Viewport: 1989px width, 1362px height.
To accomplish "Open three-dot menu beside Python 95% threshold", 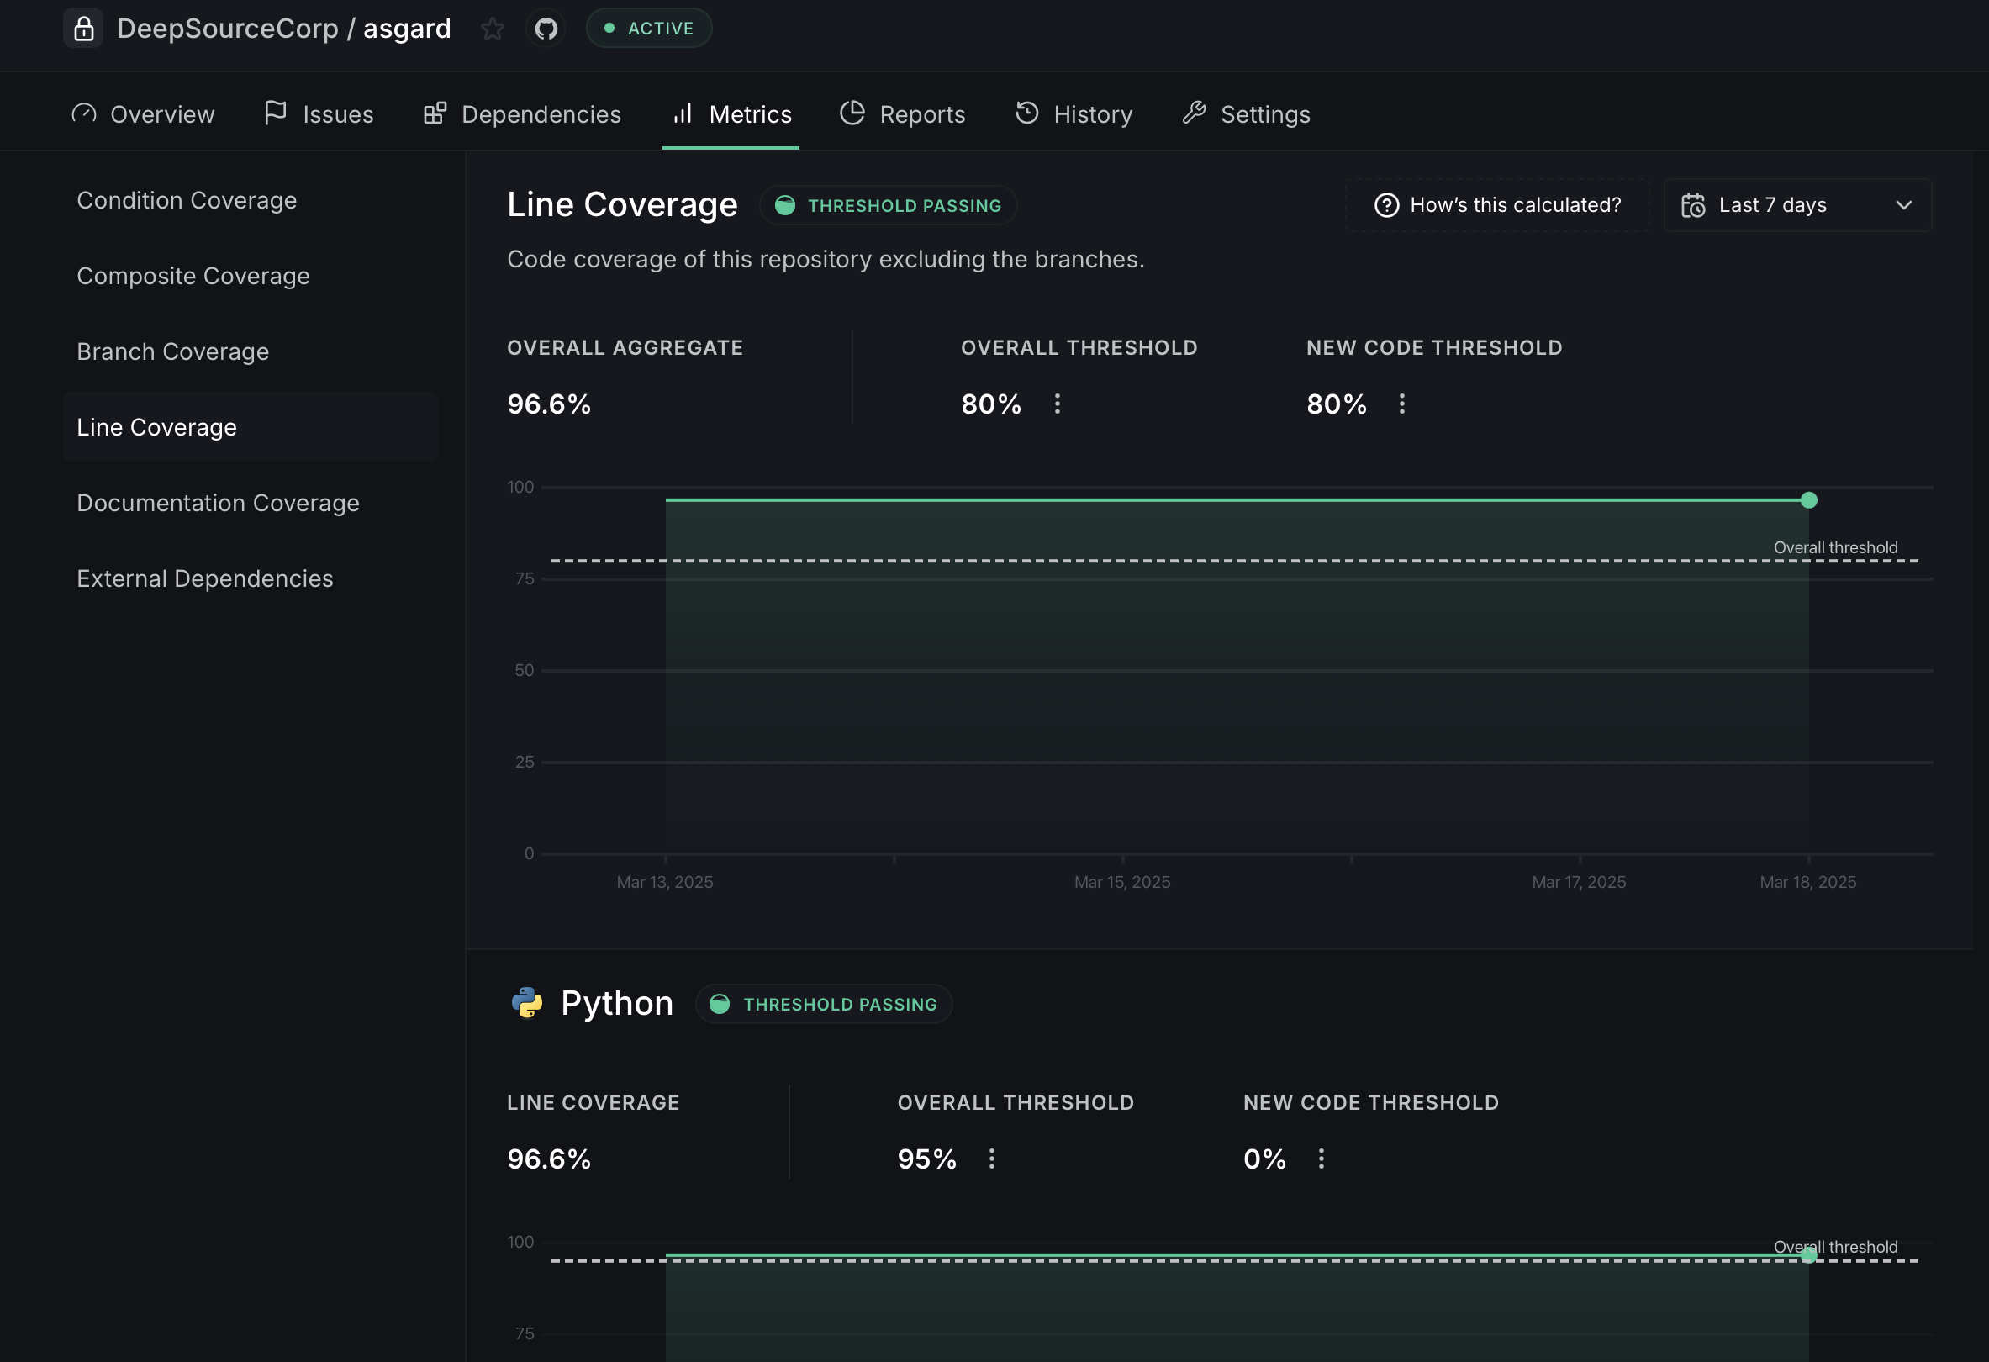I will [x=992, y=1159].
